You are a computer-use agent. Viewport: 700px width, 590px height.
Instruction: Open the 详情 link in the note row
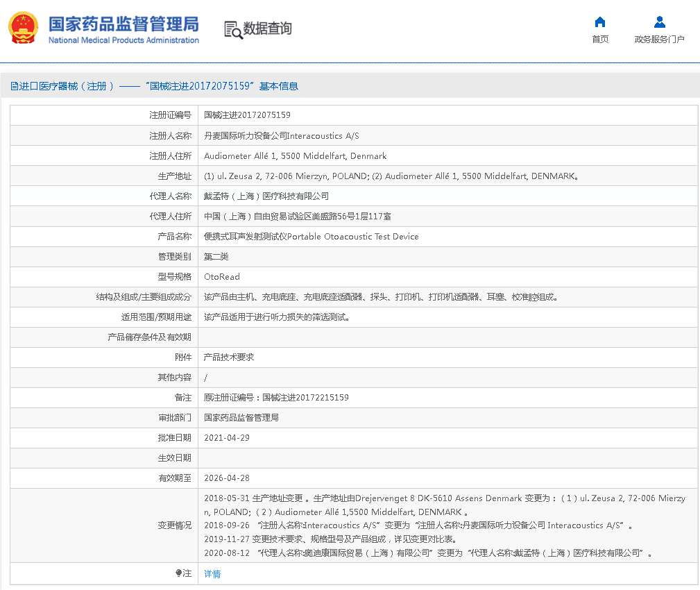coord(212,574)
